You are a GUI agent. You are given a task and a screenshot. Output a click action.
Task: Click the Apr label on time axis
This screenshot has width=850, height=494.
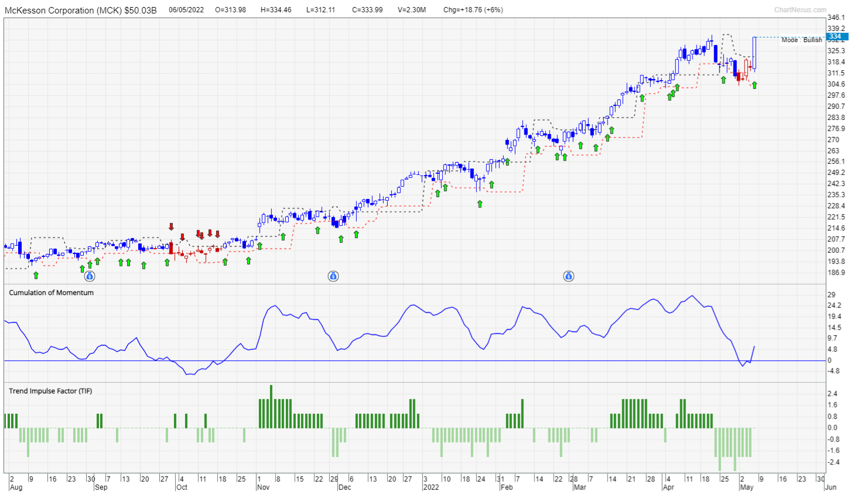point(668,487)
